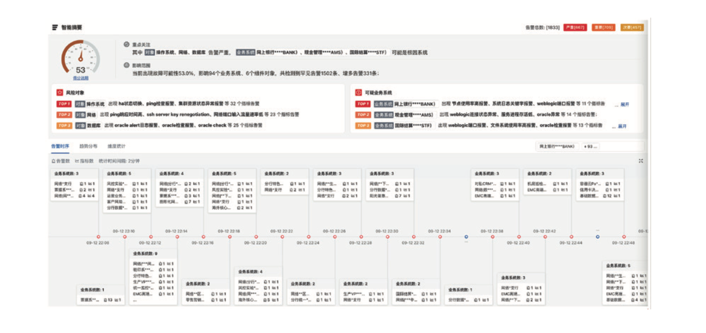
Task: Expand the TOP 3 国际结算 alert details
Action: [622, 126]
